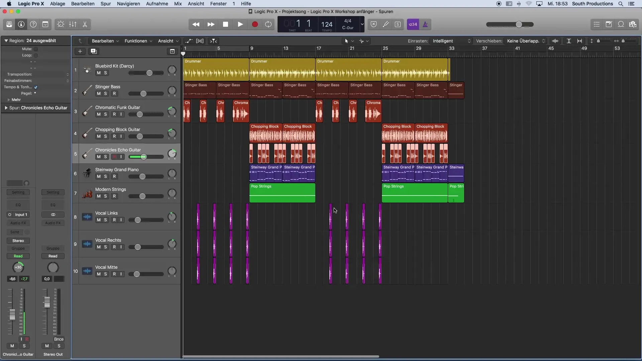Solo the Chromatic Funk Guitar track
The image size is (642, 361).
(x=106, y=114)
